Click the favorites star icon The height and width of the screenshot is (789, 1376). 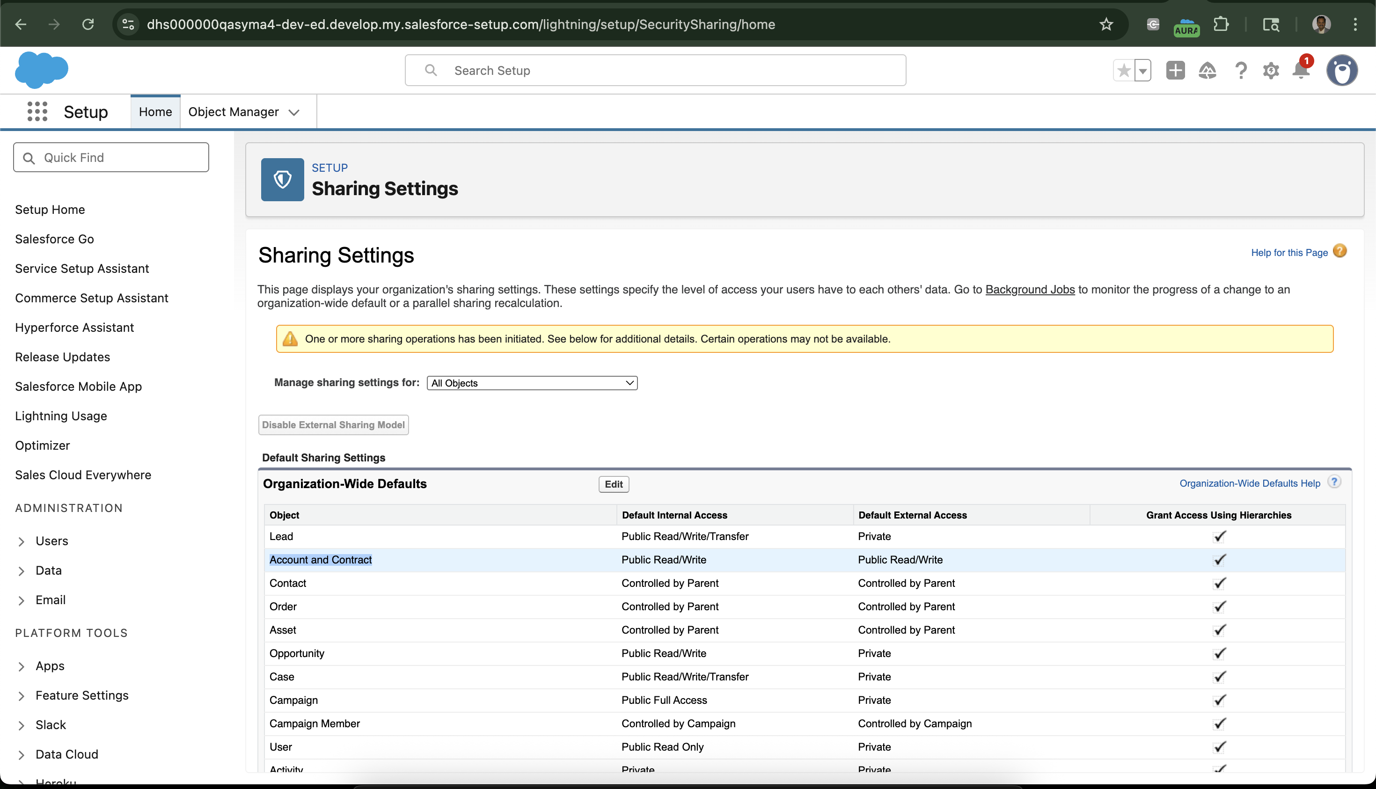click(1123, 71)
